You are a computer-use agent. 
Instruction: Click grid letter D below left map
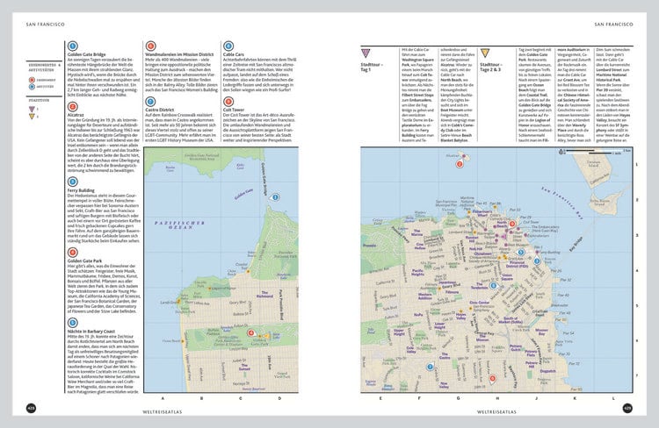click(x=279, y=398)
